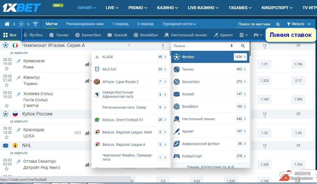Open the Чемпионат Италии. Серия А league

(53, 45)
